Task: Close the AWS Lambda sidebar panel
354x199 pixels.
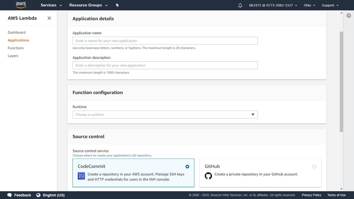Action: (49, 18)
